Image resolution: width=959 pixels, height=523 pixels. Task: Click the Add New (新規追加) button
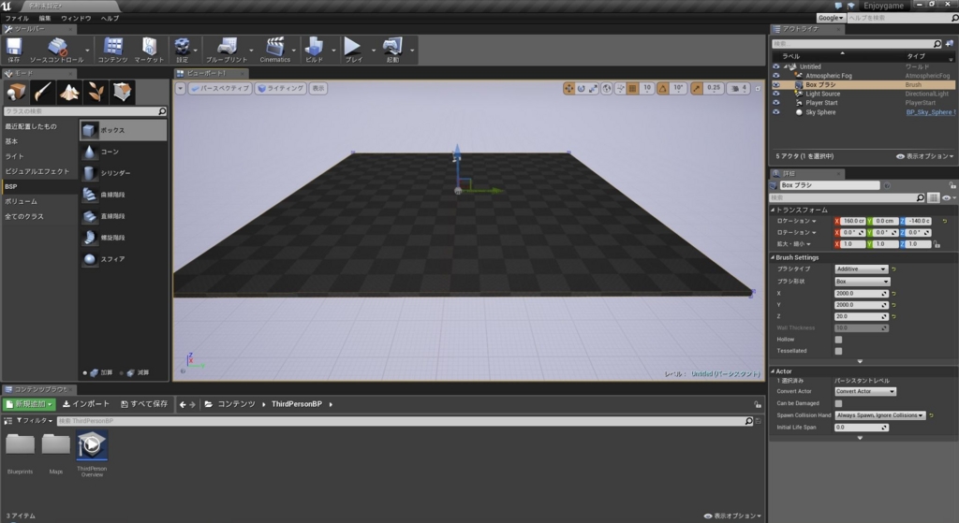click(29, 404)
